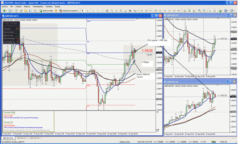
Task: Switch to W1 timeframe
Action: click(x=174, y=11)
